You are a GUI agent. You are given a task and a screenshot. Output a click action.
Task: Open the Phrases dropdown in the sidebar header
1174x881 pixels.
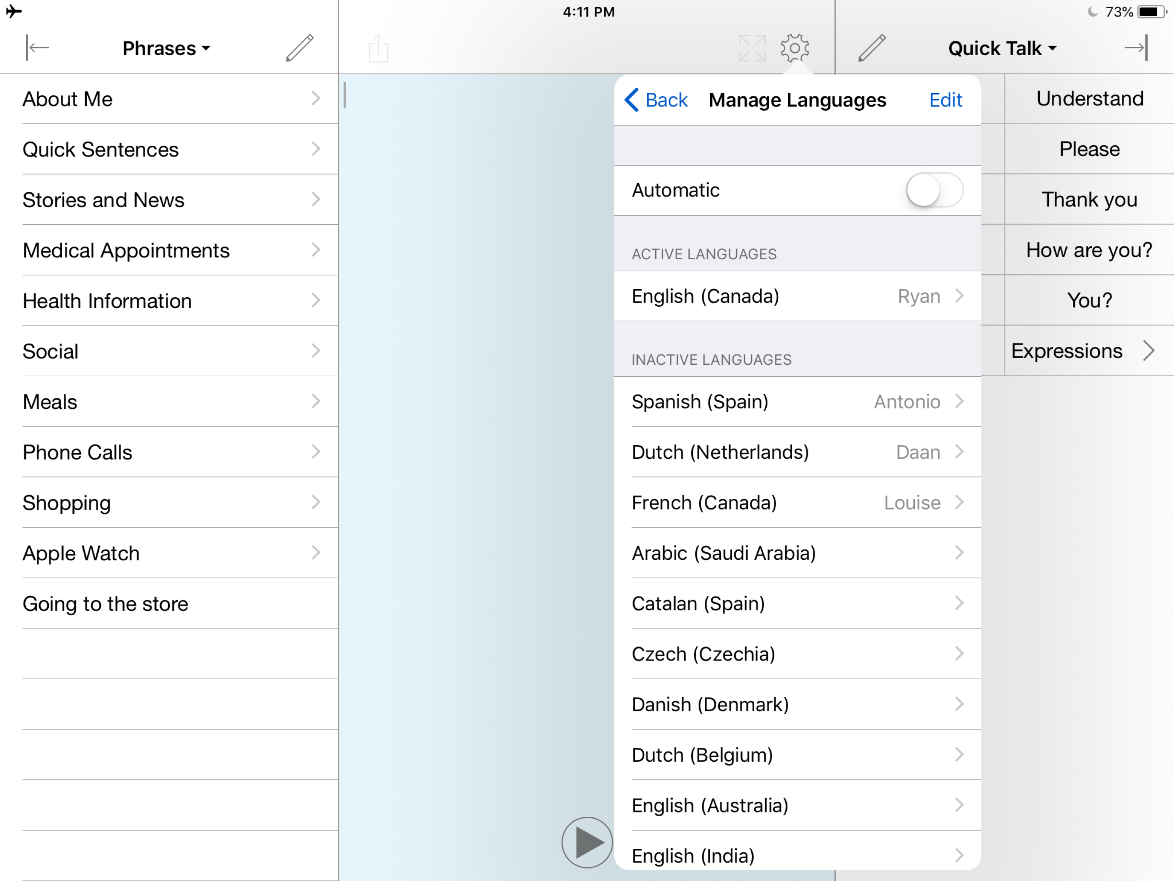click(x=166, y=48)
